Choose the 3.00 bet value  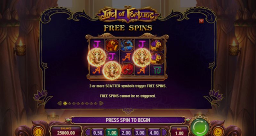click(140, 132)
